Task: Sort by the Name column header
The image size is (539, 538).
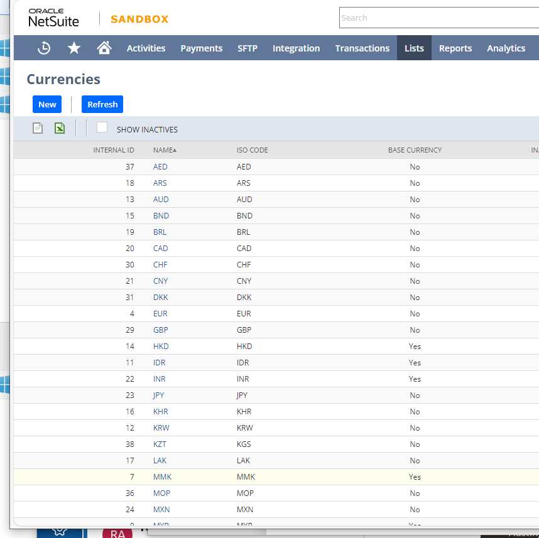Action: pos(165,150)
